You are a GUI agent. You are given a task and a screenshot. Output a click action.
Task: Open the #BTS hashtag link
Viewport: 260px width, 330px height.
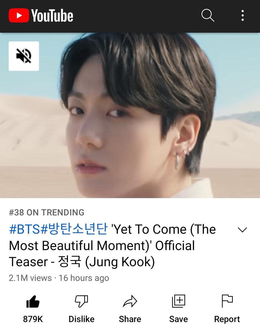pyautogui.click(x=25, y=230)
